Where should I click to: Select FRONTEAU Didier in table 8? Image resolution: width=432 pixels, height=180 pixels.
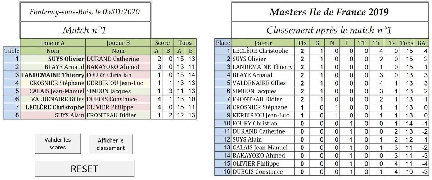(x=118, y=115)
